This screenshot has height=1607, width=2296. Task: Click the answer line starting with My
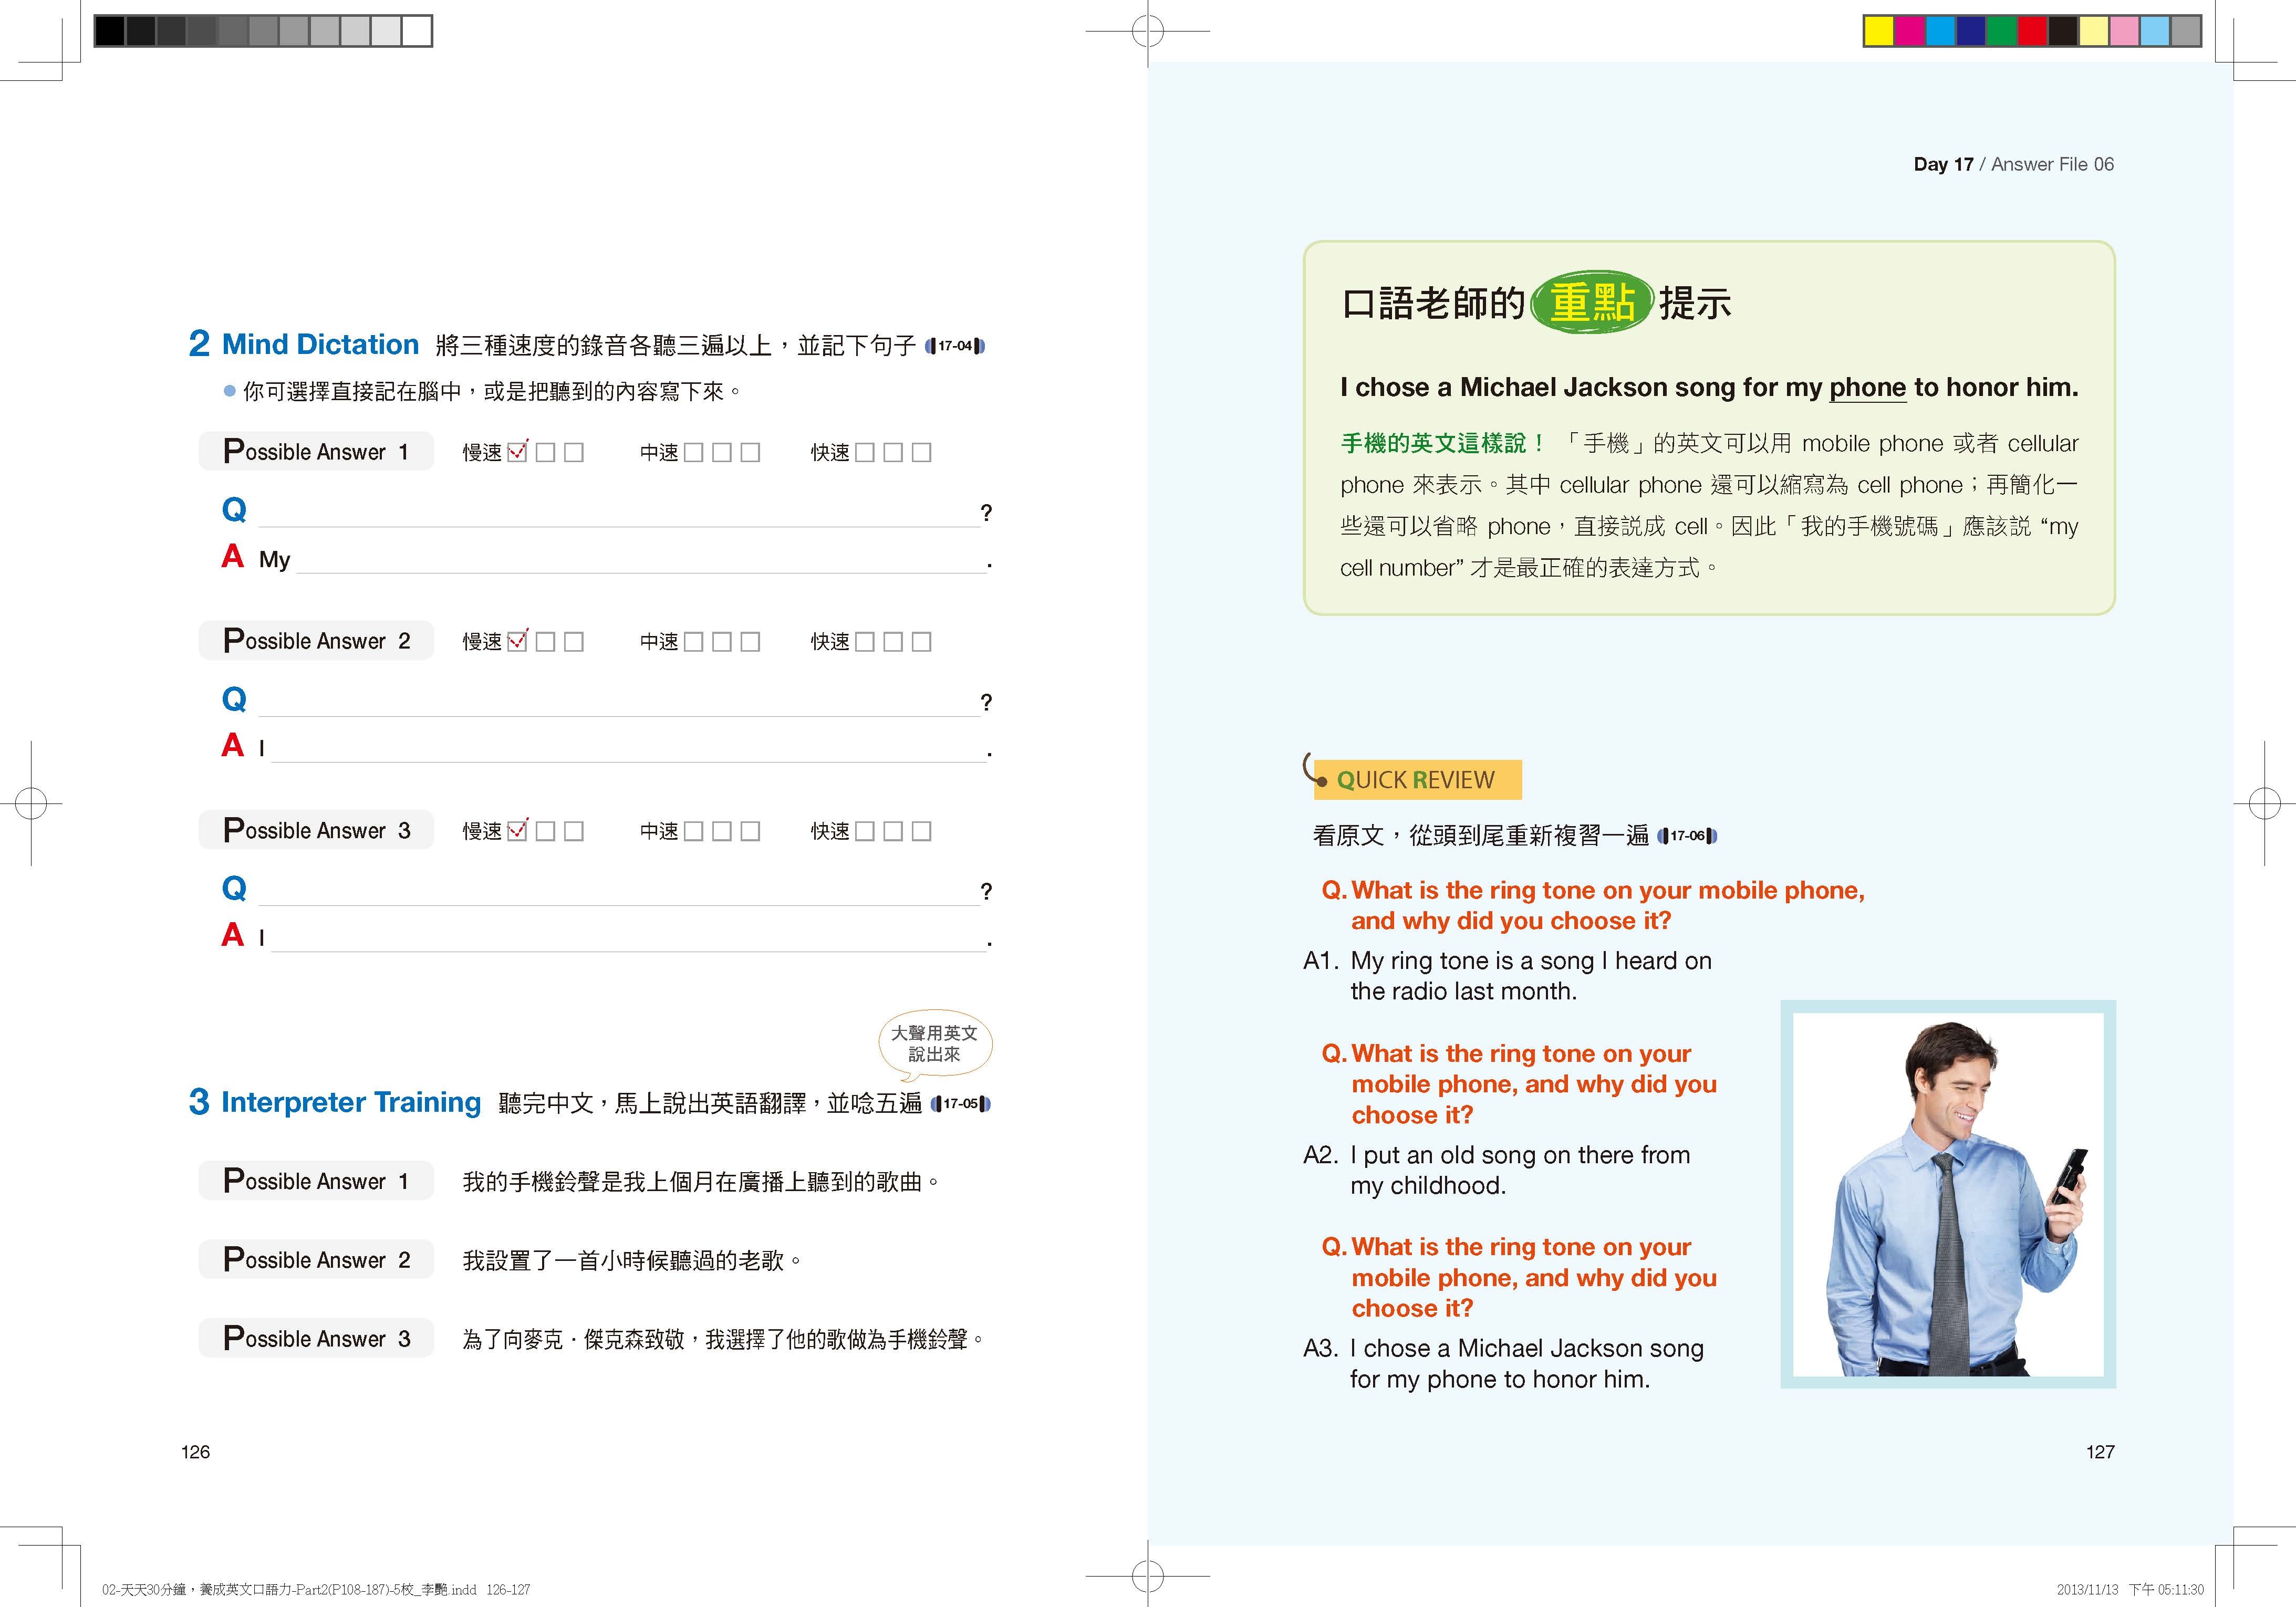point(641,559)
